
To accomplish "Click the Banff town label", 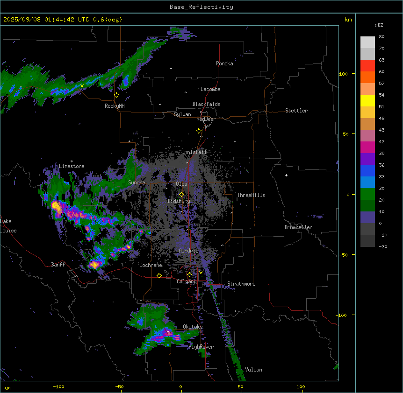I will 58,265.
